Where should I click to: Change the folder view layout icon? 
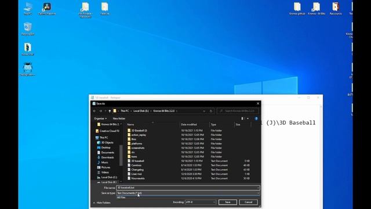click(242, 118)
